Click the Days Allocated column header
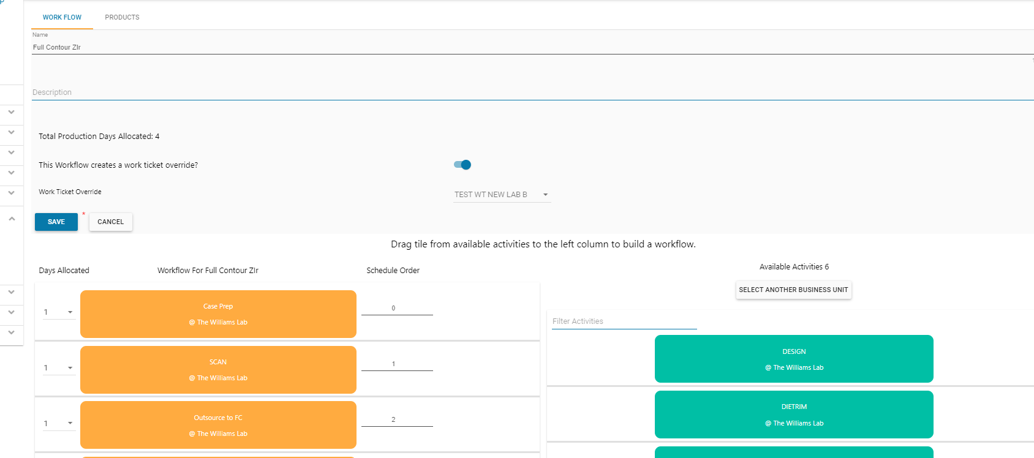This screenshot has height=458, width=1034. coord(64,271)
